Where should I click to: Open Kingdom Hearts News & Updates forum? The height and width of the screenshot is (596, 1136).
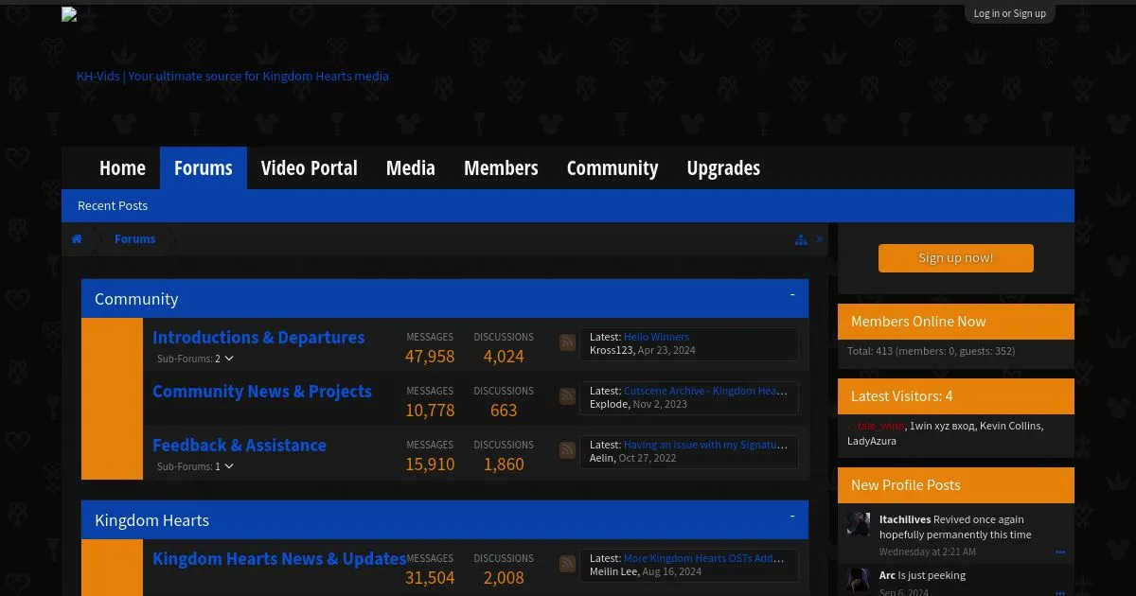pos(279,559)
